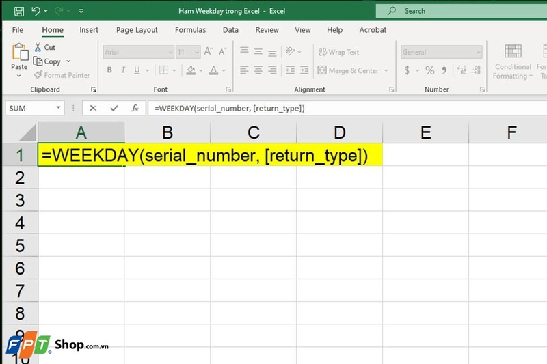Open the Formulas tab
This screenshot has width=547, height=364.
(191, 30)
